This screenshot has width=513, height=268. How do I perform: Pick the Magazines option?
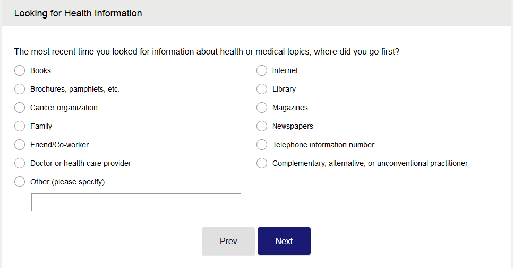[x=262, y=108]
